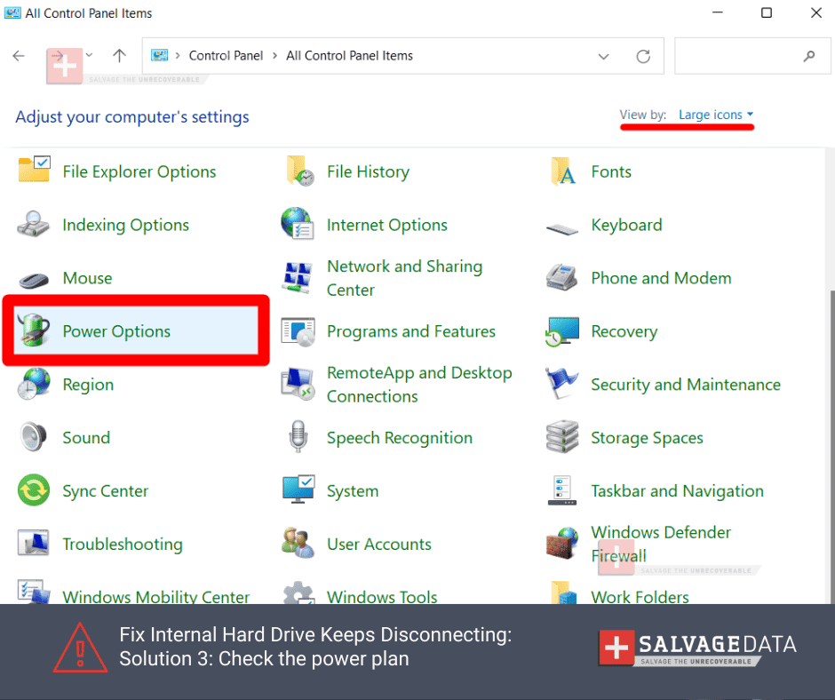
Task: Click Taskbar and Navigation icon
Action: click(x=562, y=490)
